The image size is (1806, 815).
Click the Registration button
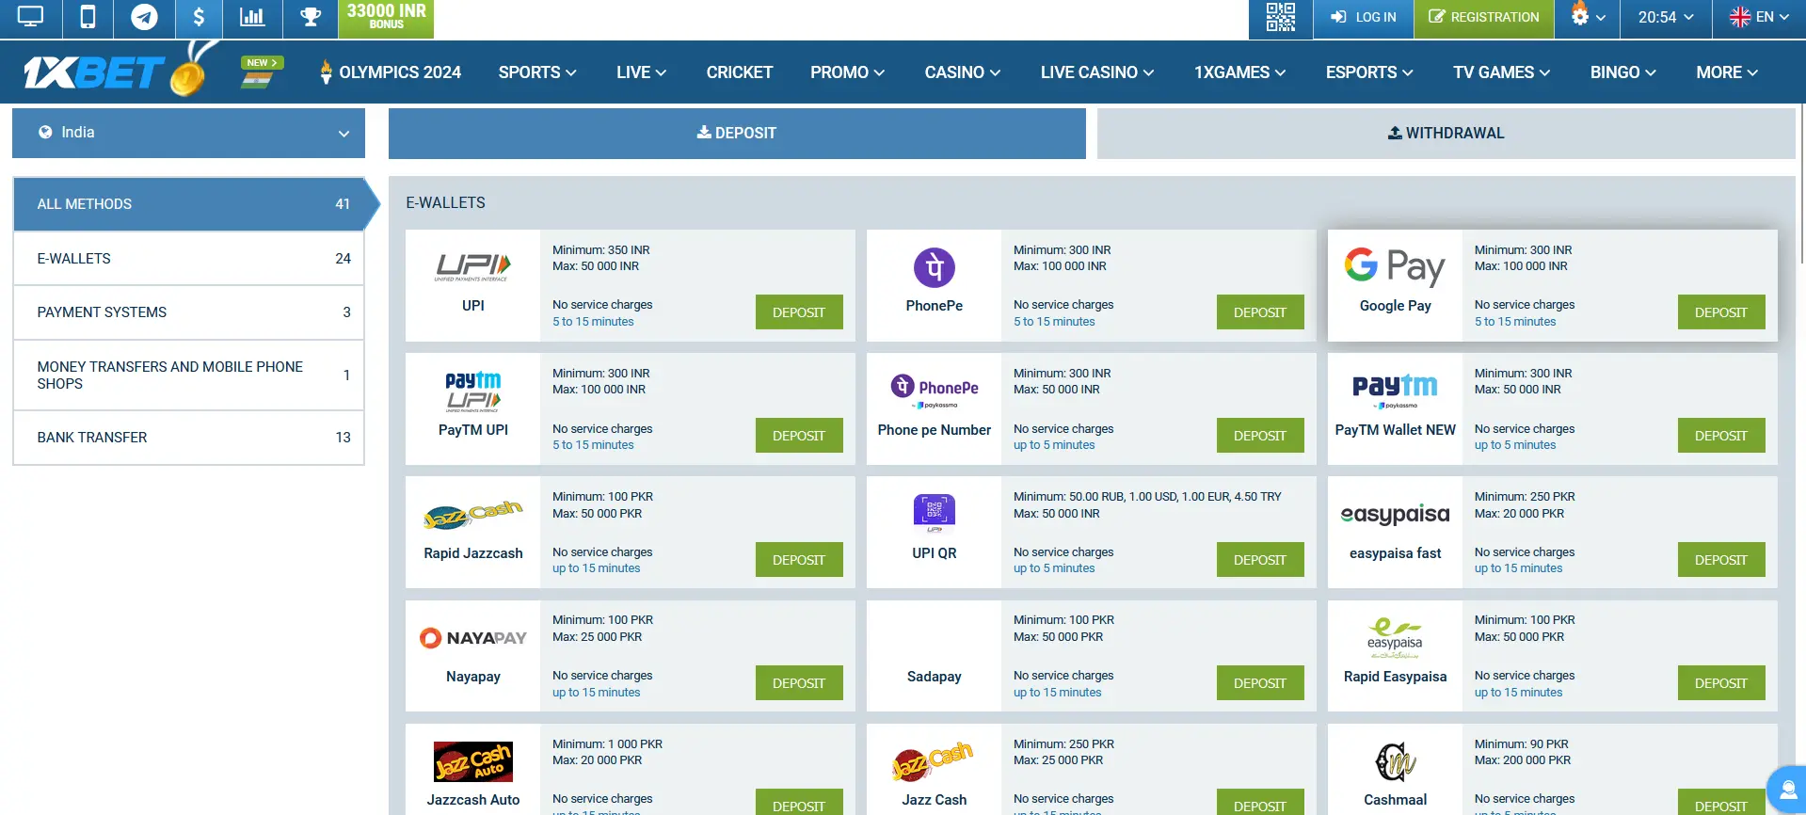tap(1483, 17)
